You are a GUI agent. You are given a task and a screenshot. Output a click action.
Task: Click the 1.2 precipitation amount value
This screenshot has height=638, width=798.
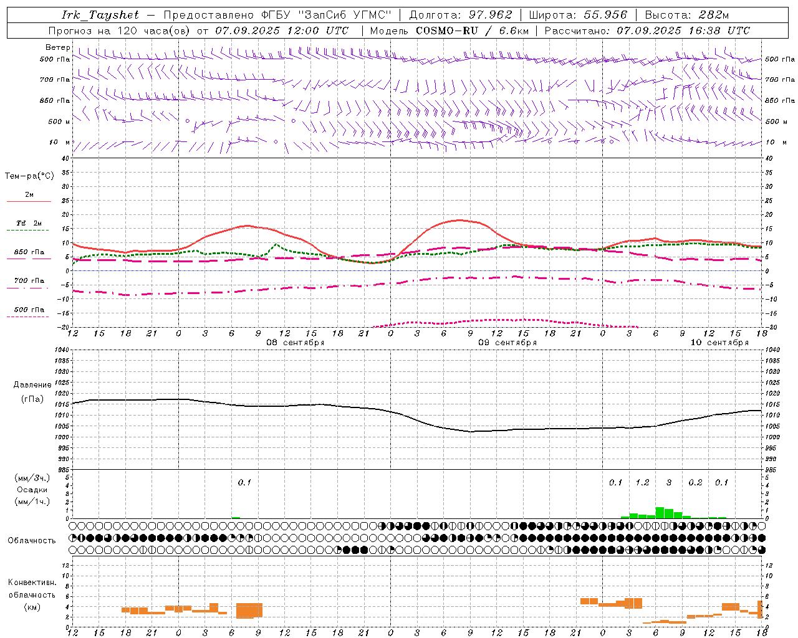pyautogui.click(x=642, y=483)
